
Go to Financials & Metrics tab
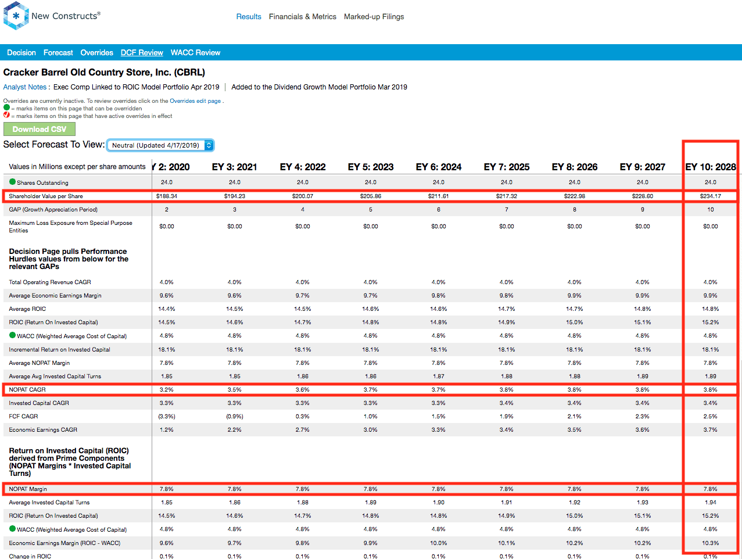point(303,17)
